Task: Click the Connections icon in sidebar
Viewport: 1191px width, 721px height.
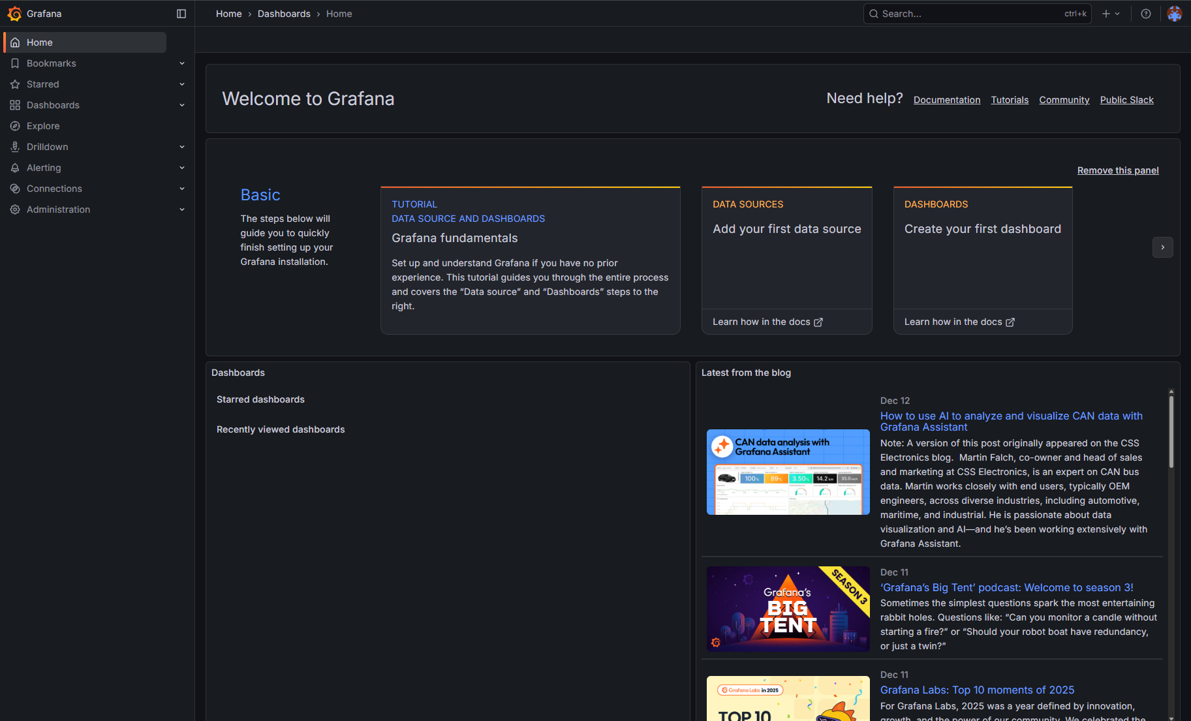Action: [x=15, y=189]
